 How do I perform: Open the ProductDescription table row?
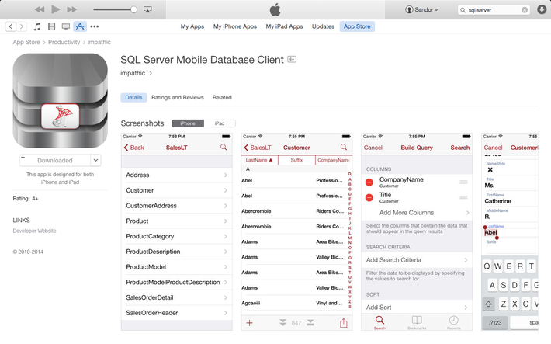(x=177, y=252)
